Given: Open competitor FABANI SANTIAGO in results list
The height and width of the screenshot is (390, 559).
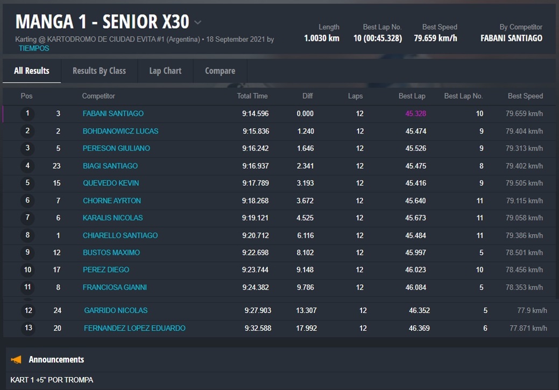Looking at the screenshot, I should click(x=113, y=114).
